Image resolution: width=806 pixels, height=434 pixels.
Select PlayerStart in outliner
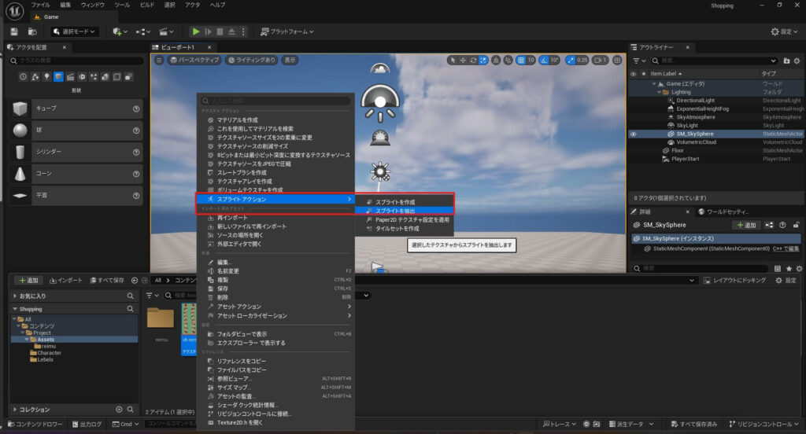tap(686, 160)
